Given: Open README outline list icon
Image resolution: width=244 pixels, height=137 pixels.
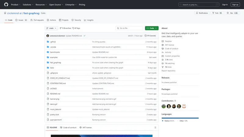Looking at the screenshot, I should pos(155,128).
